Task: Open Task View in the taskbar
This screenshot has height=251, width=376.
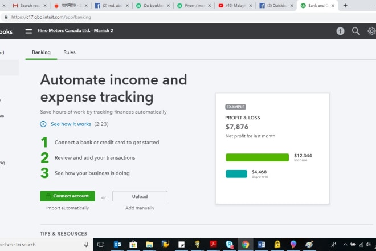Action: coord(101,245)
